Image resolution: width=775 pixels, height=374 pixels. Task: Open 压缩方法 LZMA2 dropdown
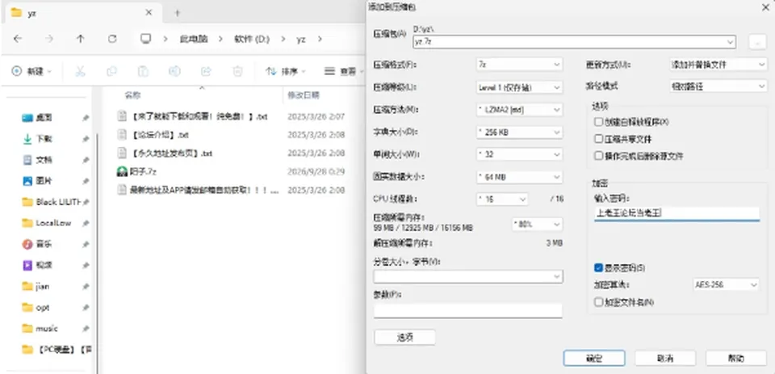coord(519,109)
